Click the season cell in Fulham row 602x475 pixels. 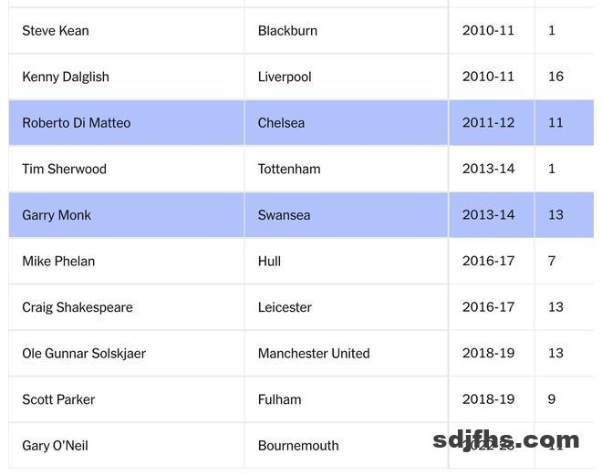click(x=488, y=399)
